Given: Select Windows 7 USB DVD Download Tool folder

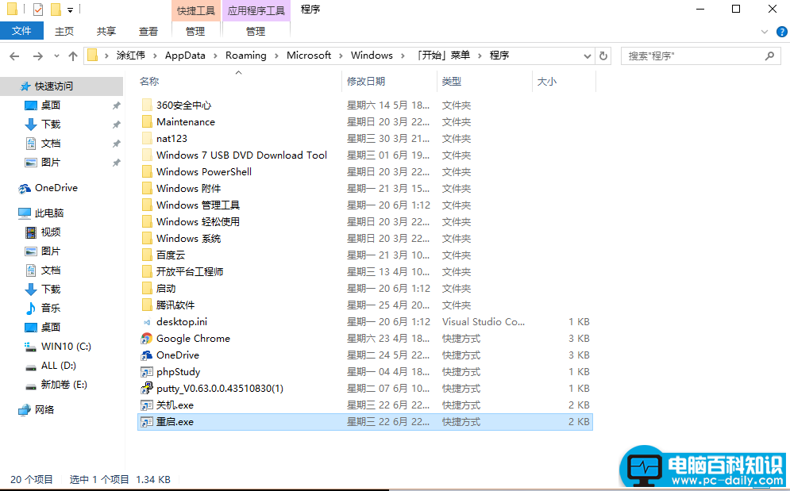Looking at the screenshot, I should point(364,155).
